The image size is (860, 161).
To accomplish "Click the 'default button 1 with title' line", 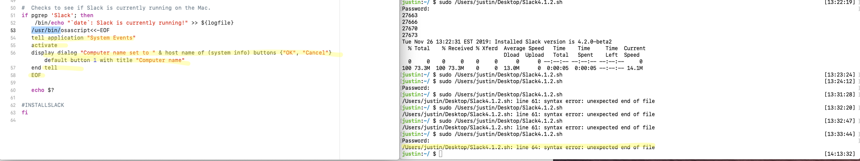I will (x=114, y=60).
